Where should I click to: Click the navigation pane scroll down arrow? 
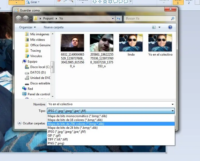pos(53,97)
